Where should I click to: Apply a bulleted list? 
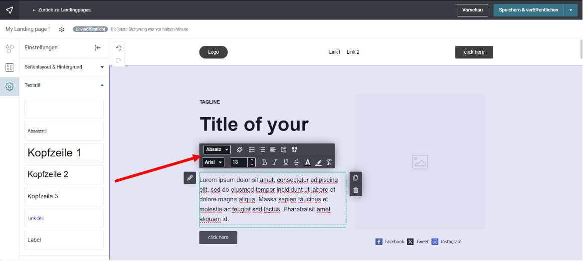click(x=252, y=149)
